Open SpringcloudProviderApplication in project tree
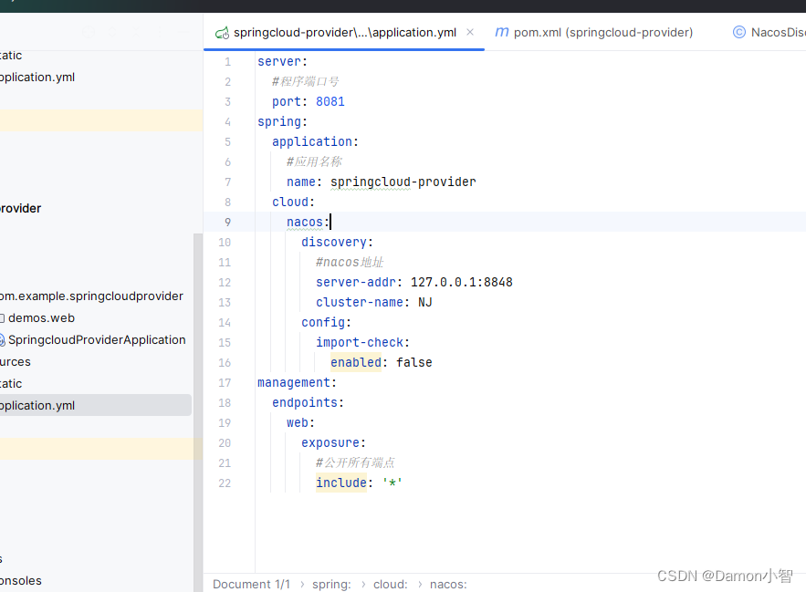The width and height of the screenshot is (806, 592). (x=97, y=339)
